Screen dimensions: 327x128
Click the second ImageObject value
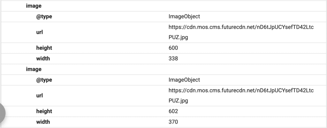pyautogui.click(x=184, y=80)
